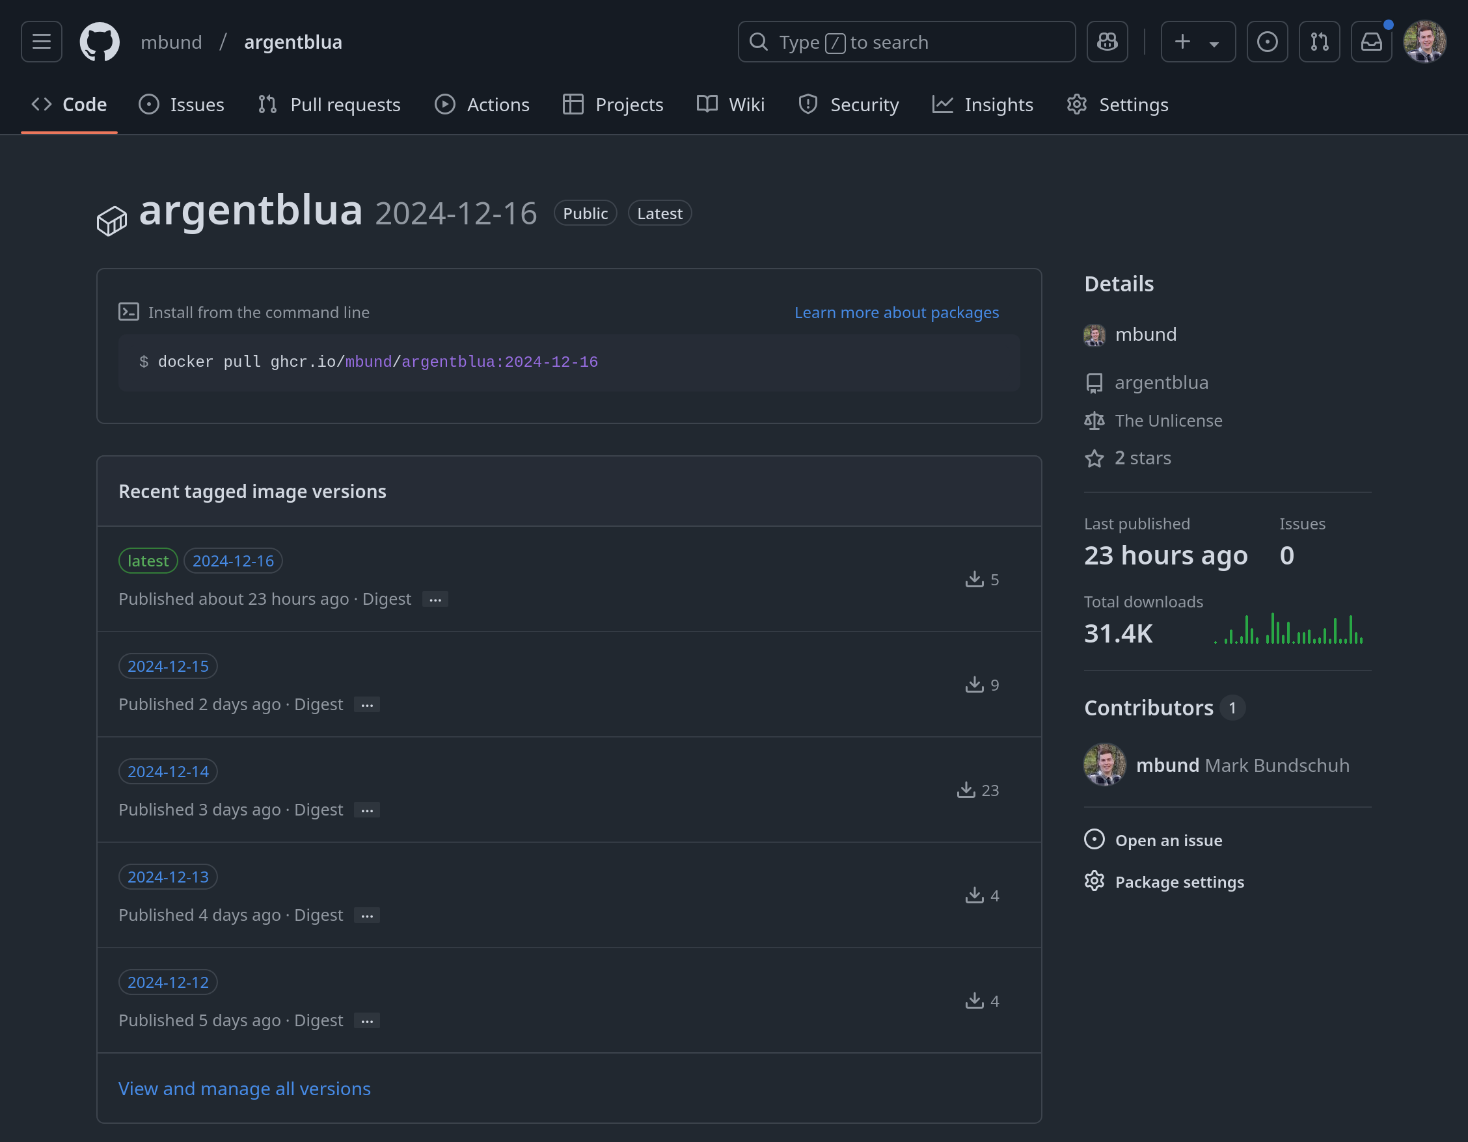
Task: Open the hamburger navigation menu
Action: coord(42,42)
